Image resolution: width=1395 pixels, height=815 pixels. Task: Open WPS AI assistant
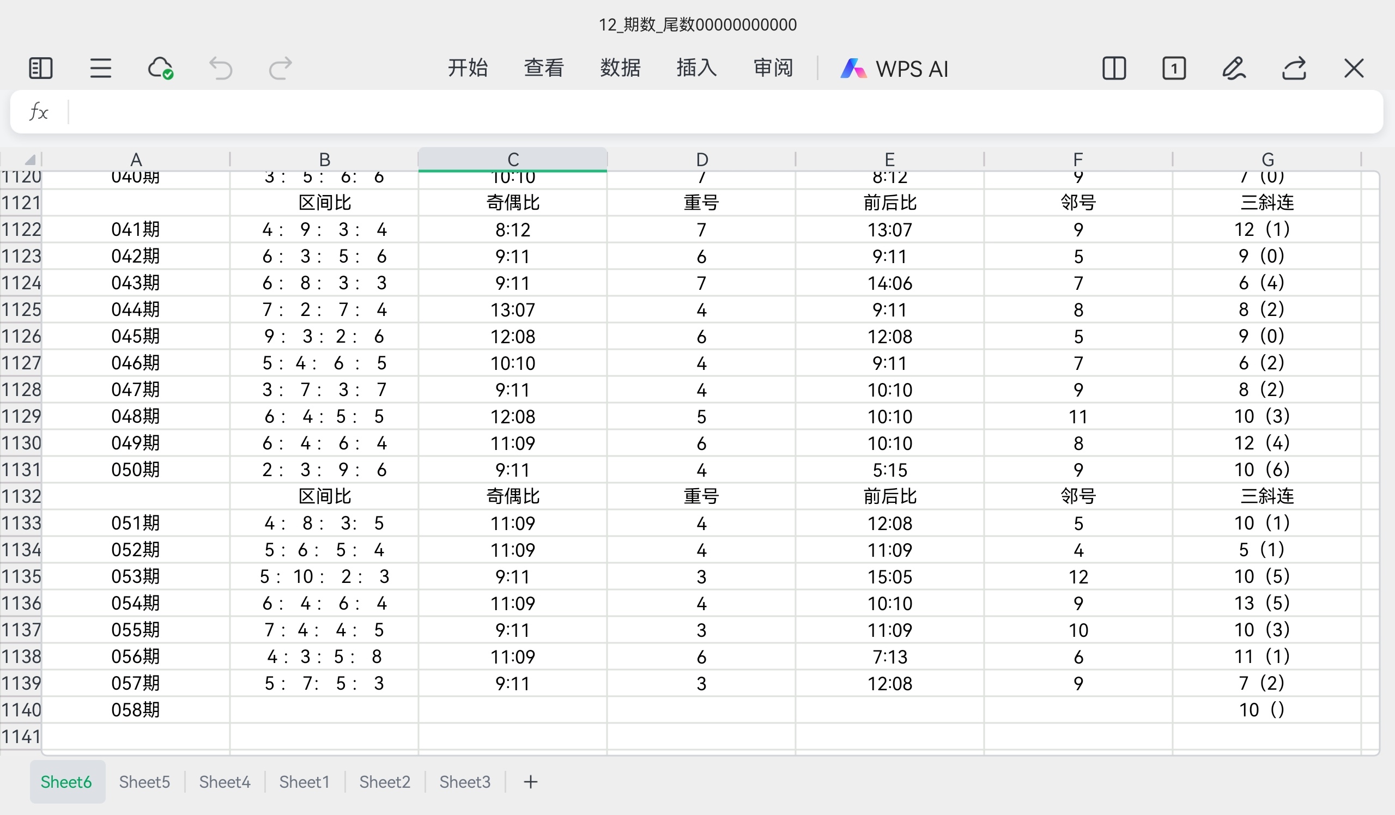[895, 69]
